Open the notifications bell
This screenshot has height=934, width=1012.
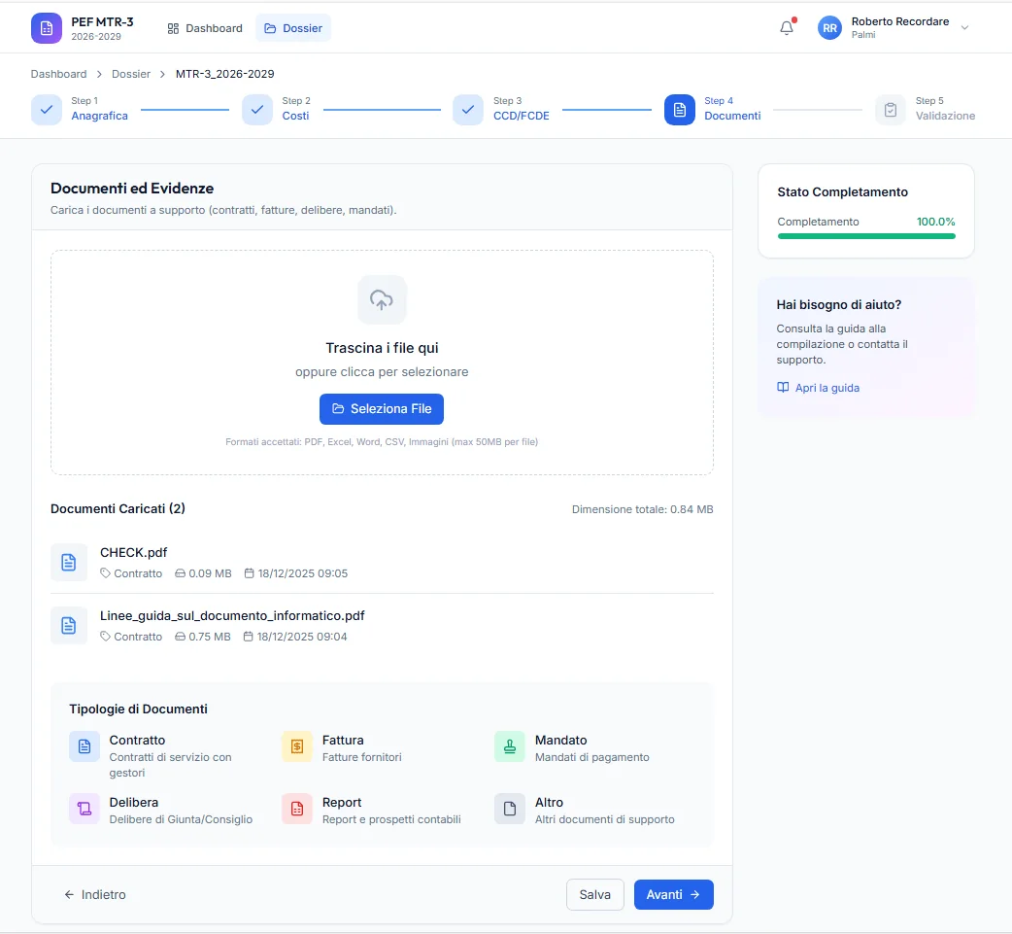(786, 28)
